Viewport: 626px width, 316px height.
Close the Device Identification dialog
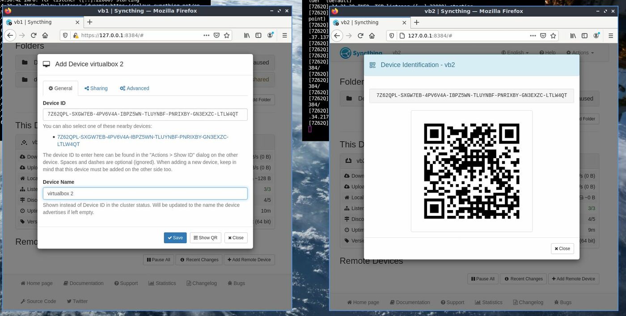[562, 249]
